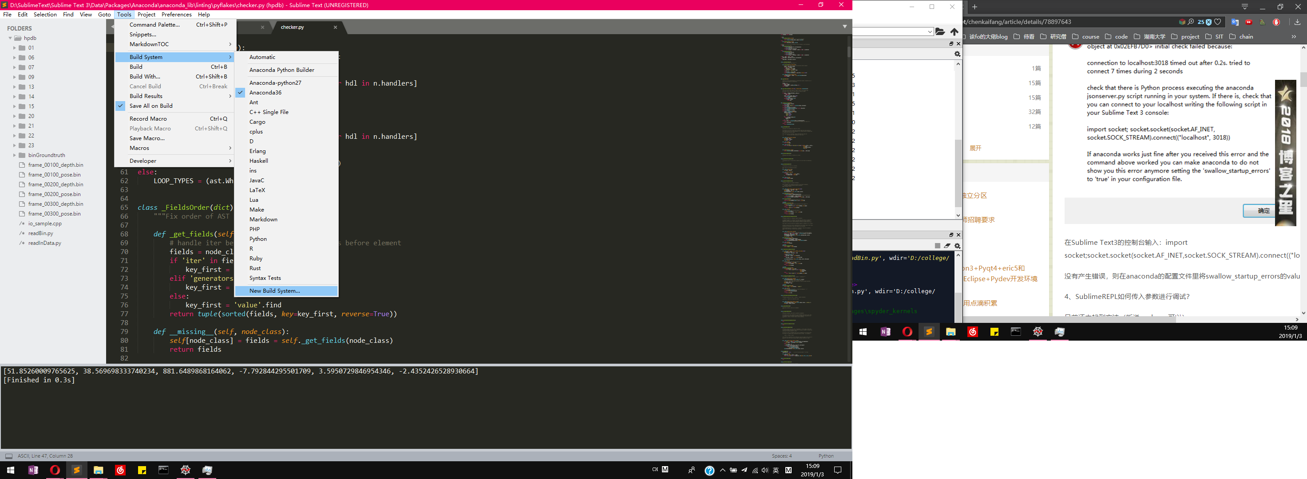Click the 确定 button in the browser dialog image
This screenshot has width=1307, height=479.
pyautogui.click(x=1259, y=210)
